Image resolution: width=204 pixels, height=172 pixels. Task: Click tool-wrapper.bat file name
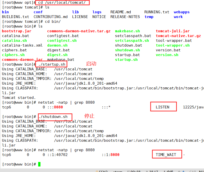coord(174,41)
